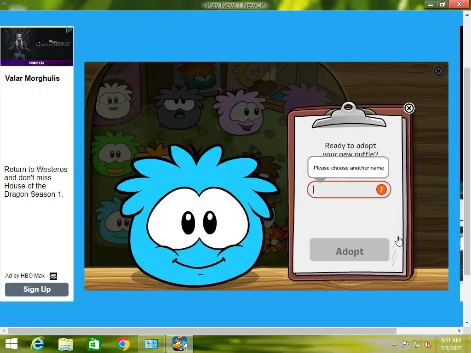Open the Game of Thrones ad image
This screenshot has height=353, width=471.
[x=37, y=46]
